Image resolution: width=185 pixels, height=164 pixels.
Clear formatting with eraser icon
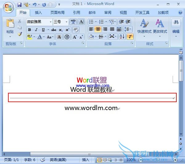(x=76, y=30)
